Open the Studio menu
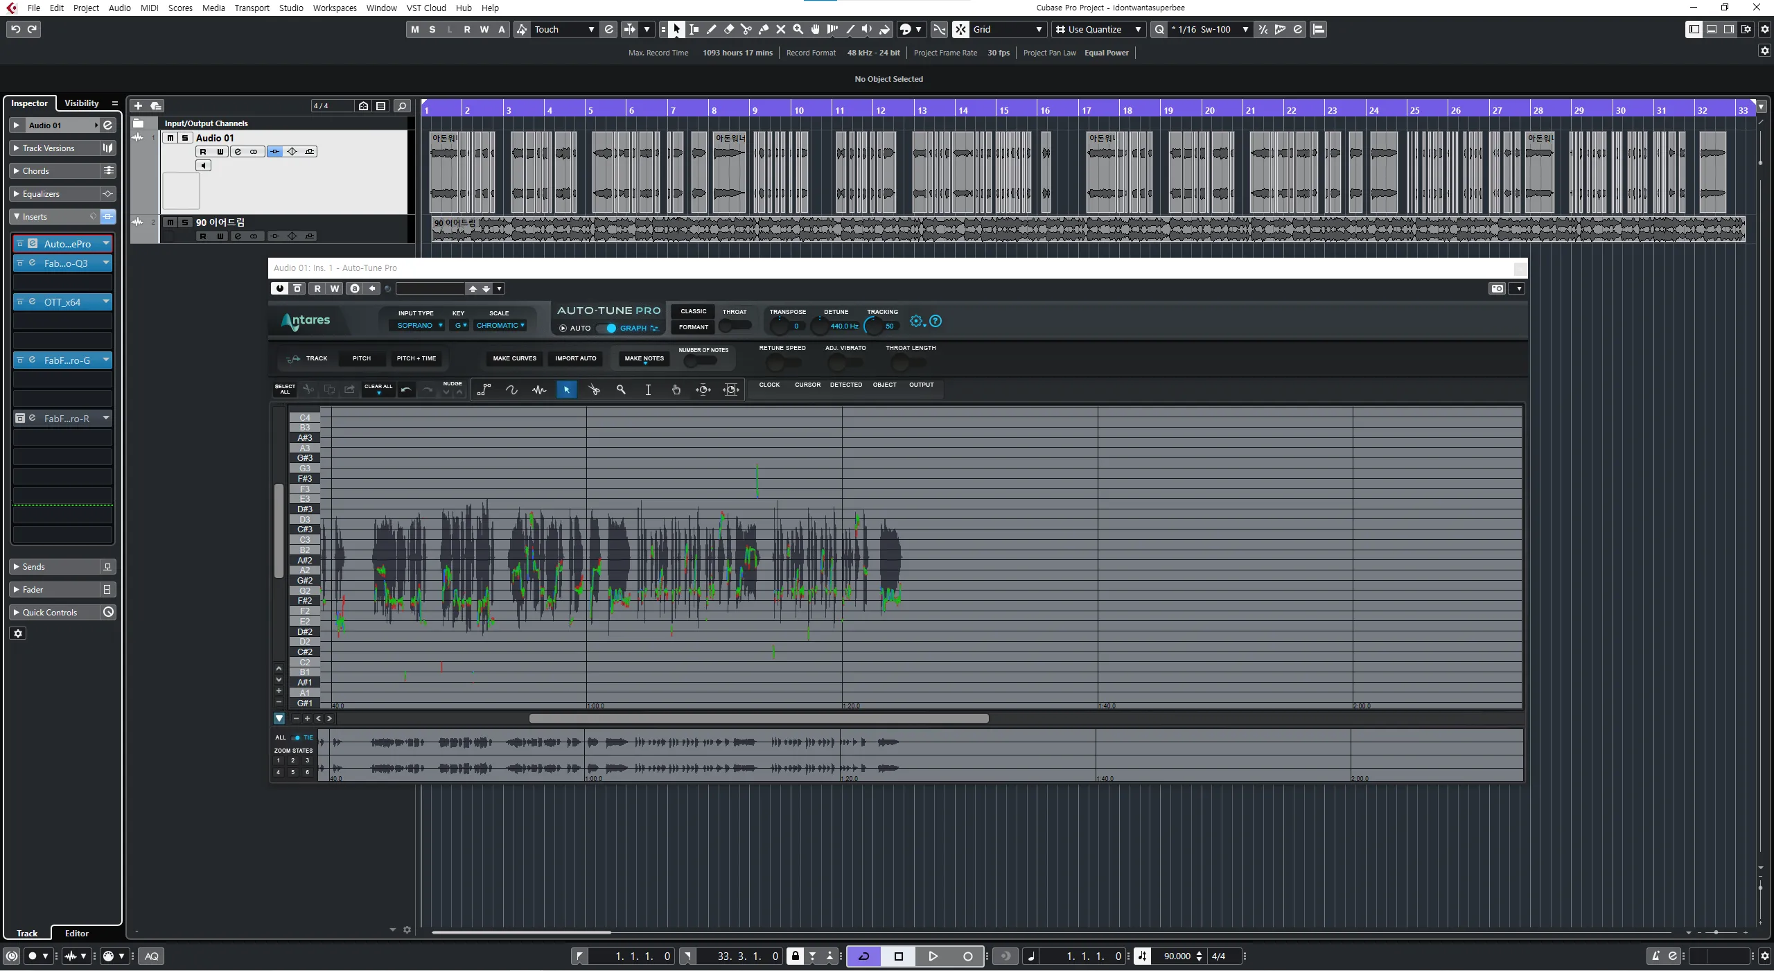The image size is (1774, 971). click(x=291, y=8)
